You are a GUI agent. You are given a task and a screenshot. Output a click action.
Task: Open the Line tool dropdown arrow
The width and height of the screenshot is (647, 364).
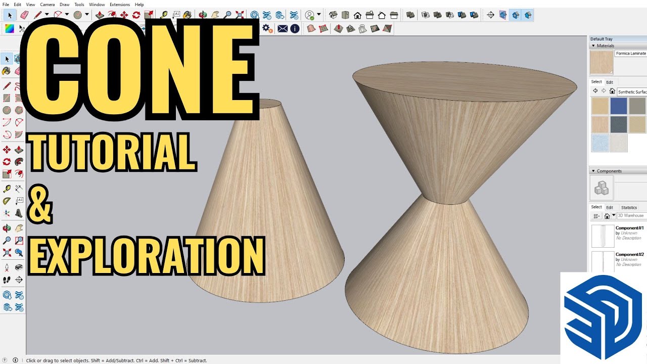pyautogui.click(x=47, y=15)
